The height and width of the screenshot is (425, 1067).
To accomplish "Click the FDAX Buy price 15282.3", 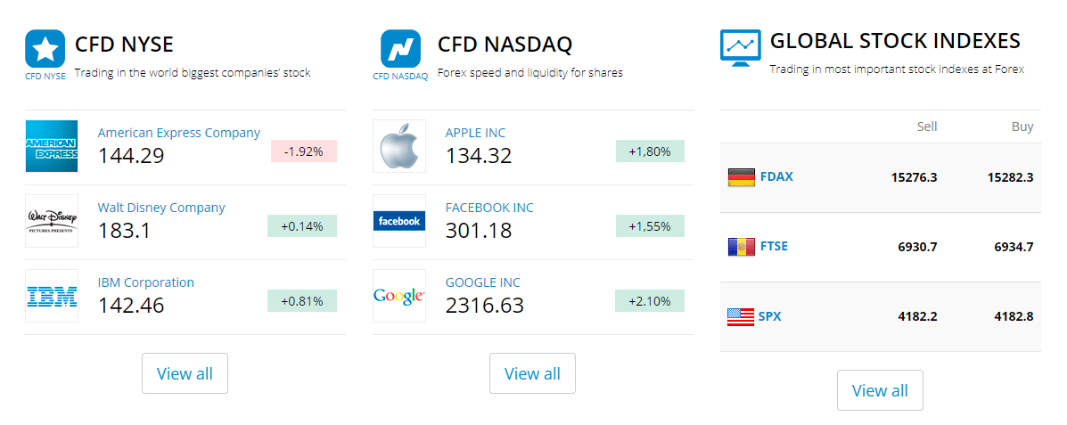I will (x=1010, y=177).
